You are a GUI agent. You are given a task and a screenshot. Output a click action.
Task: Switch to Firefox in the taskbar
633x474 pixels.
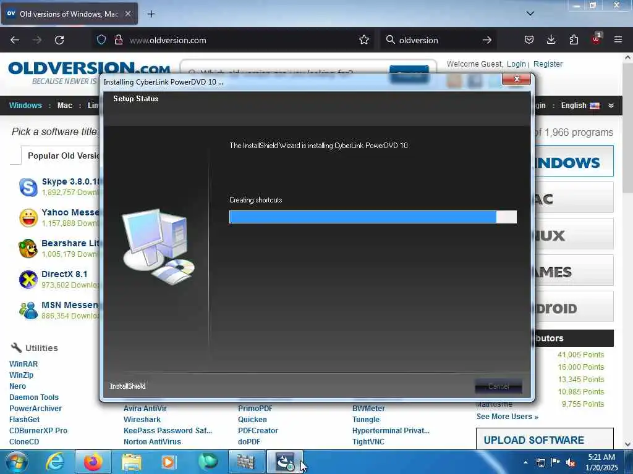pos(93,462)
